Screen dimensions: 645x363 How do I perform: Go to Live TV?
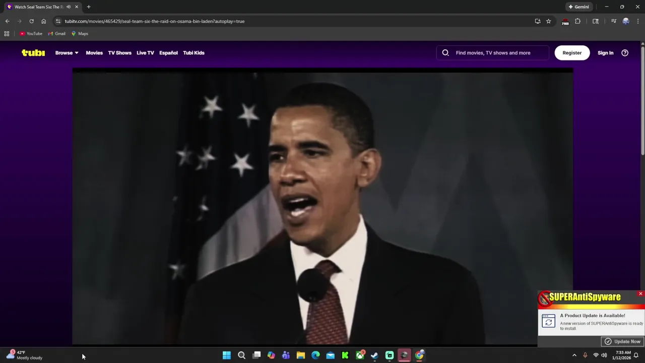click(145, 52)
